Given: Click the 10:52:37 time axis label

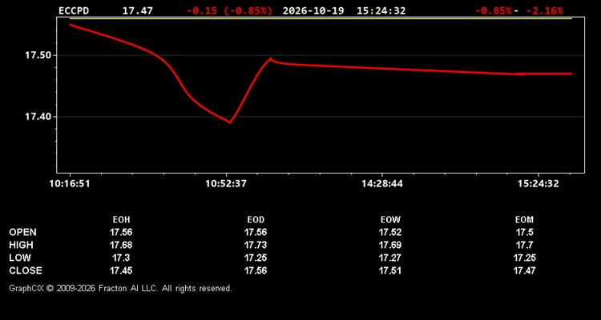Looking at the screenshot, I should click(226, 184).
